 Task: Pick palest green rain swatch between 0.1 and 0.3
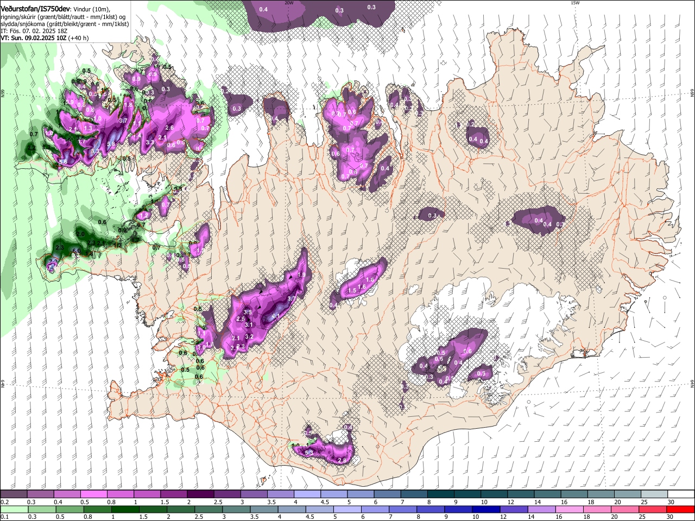pos(14,510)
